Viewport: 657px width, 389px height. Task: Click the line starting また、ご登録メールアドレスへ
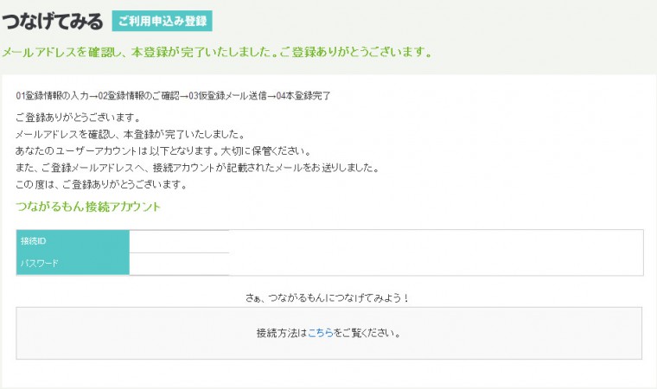click(x=197, y=168)
